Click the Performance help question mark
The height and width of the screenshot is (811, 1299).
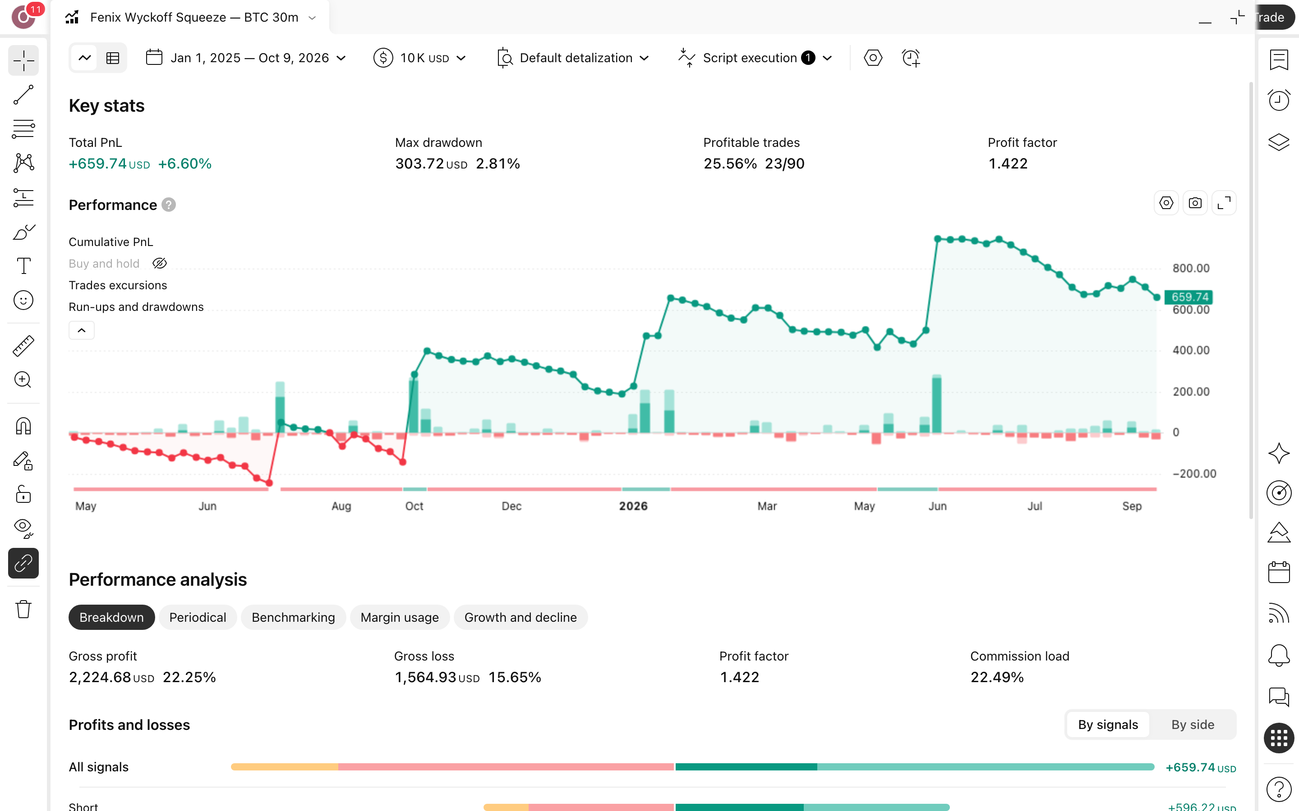tap(169, 205)
